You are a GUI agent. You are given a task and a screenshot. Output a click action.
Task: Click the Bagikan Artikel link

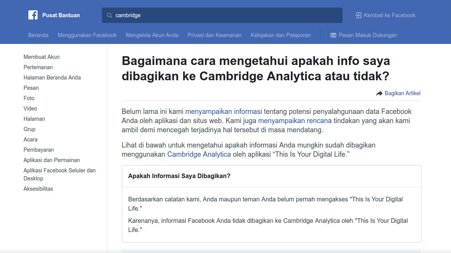click(x=402, y=93)
